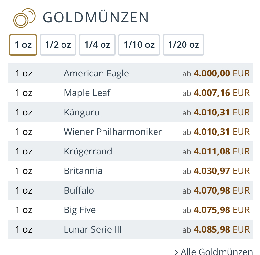Click the Krügerrand coin entry
260x255 pixels.
pyautogui.click(x=88, y=152)
